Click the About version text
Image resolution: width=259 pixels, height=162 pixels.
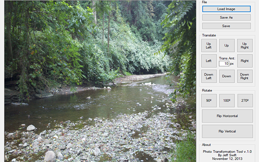227,151
